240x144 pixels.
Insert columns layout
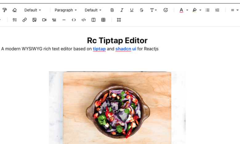93,20
